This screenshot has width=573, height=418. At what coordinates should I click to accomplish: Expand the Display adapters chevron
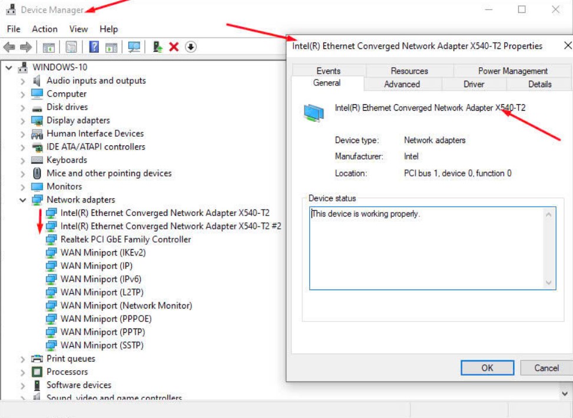(x=22, y=121)
